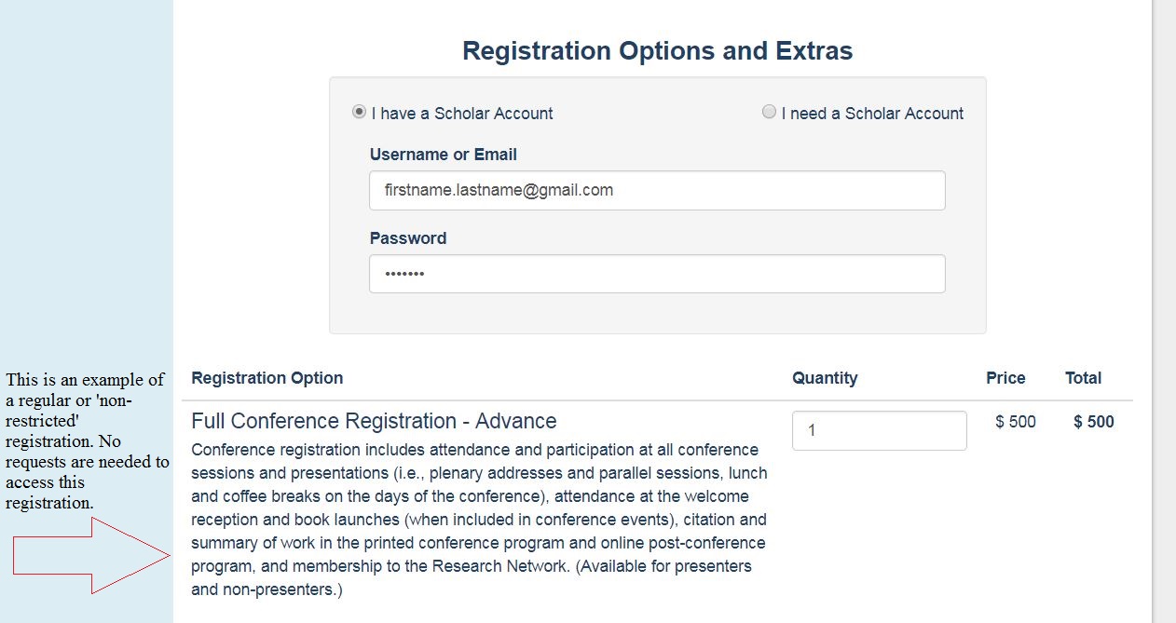Click the $ 500 price value
The image size is (1176, 623).
[x=1015, y=422]
